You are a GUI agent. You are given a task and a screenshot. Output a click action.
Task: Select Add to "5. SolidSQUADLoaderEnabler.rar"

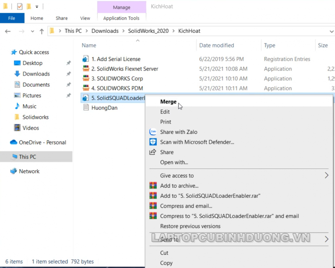click(239, 196)
